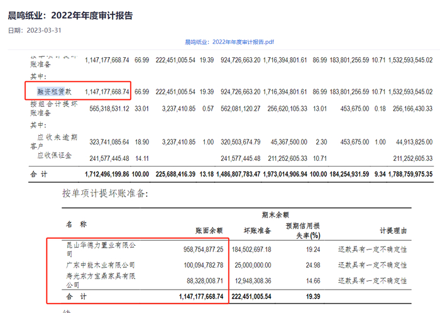Image resolution: width=440 pixels, height=313 pixels.
Task: Click the 计提理由 column header
Action: pyautogui.click(x=393, y=231)
